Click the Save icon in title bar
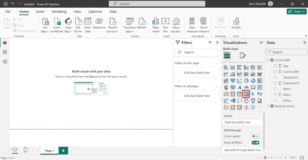Screen dimensions: 308x160 pos(6,4)
